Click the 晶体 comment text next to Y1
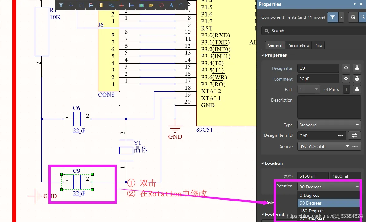The image size is (366, 222). [x=141, y=149]
